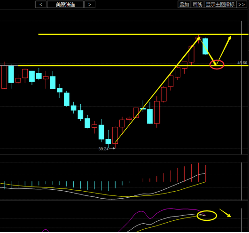The height and width of the screenshot is (233, 249).
Task: Go to previous symbol with left arrow
Action: (x=41, y=4)
